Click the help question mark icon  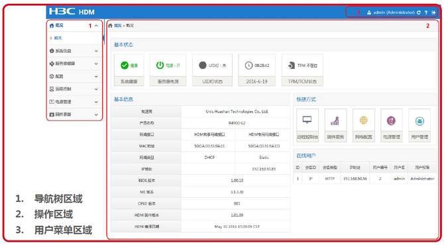point(426,13)
